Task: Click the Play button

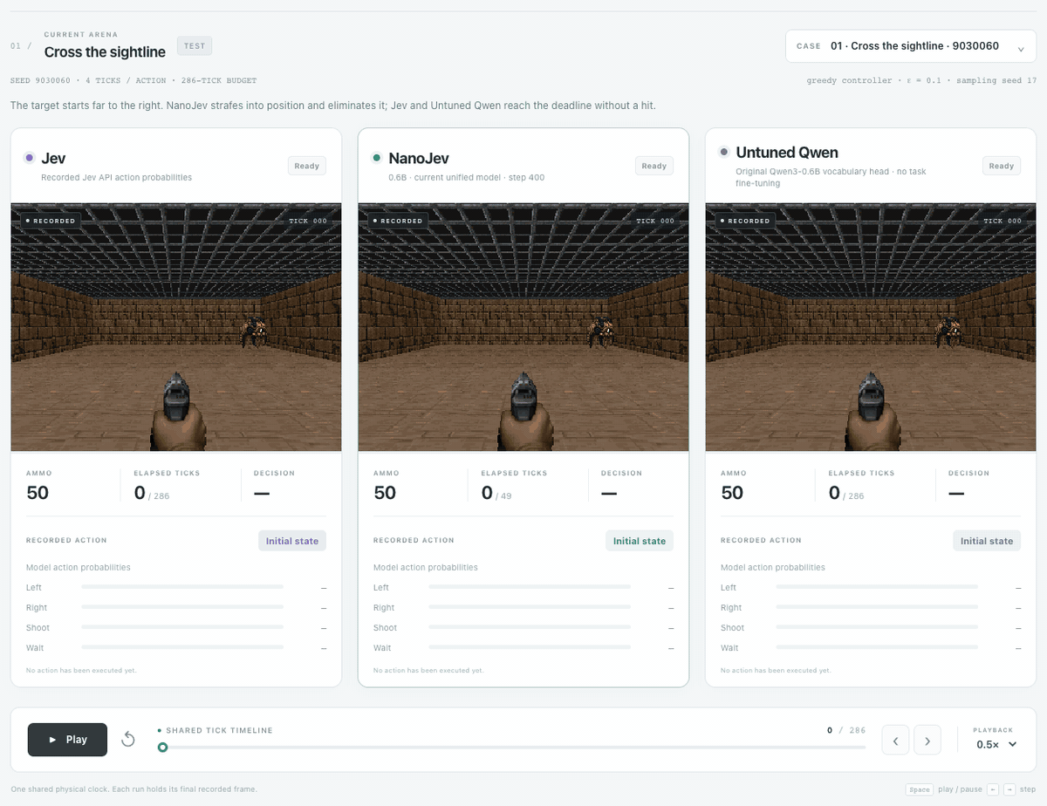Action: point(67,740)
